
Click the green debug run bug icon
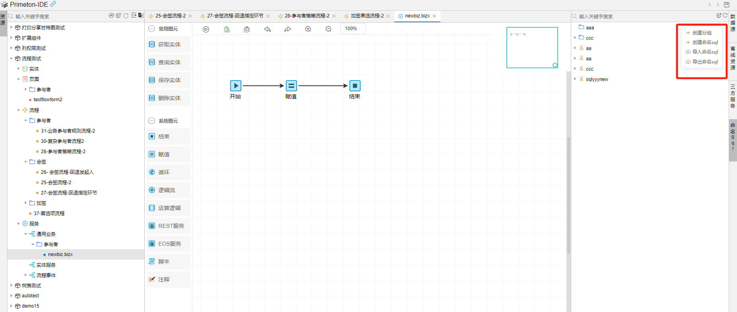pos(227,29)
